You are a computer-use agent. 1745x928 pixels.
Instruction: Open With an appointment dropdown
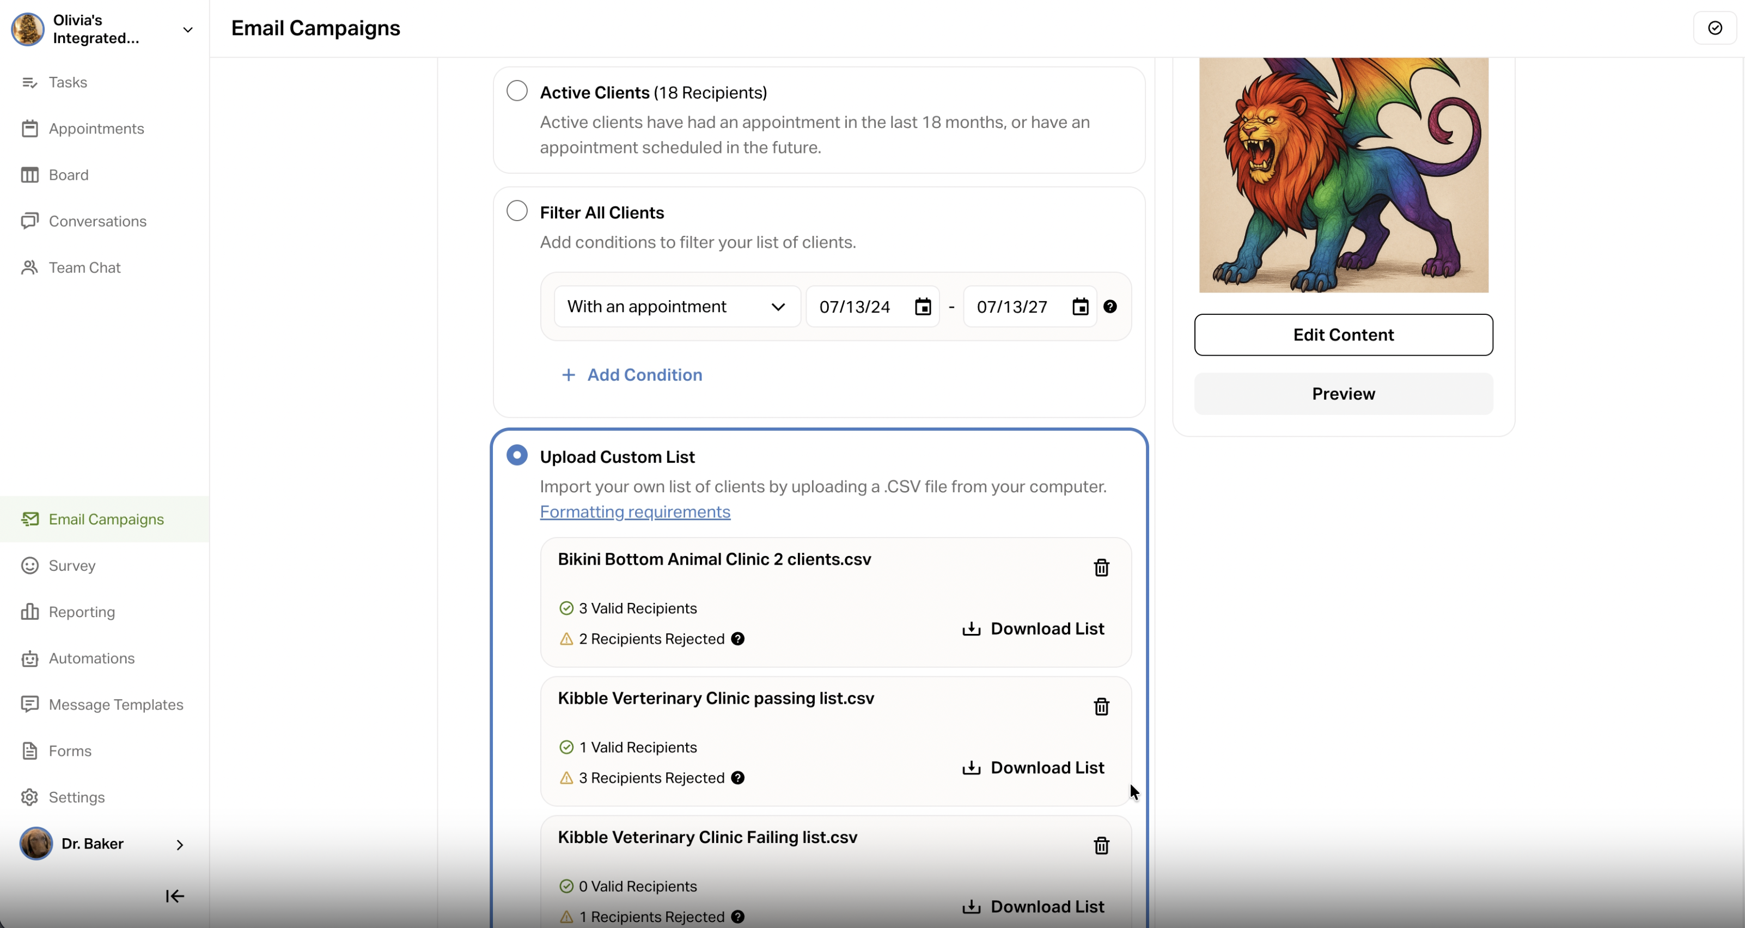point(677,307)
